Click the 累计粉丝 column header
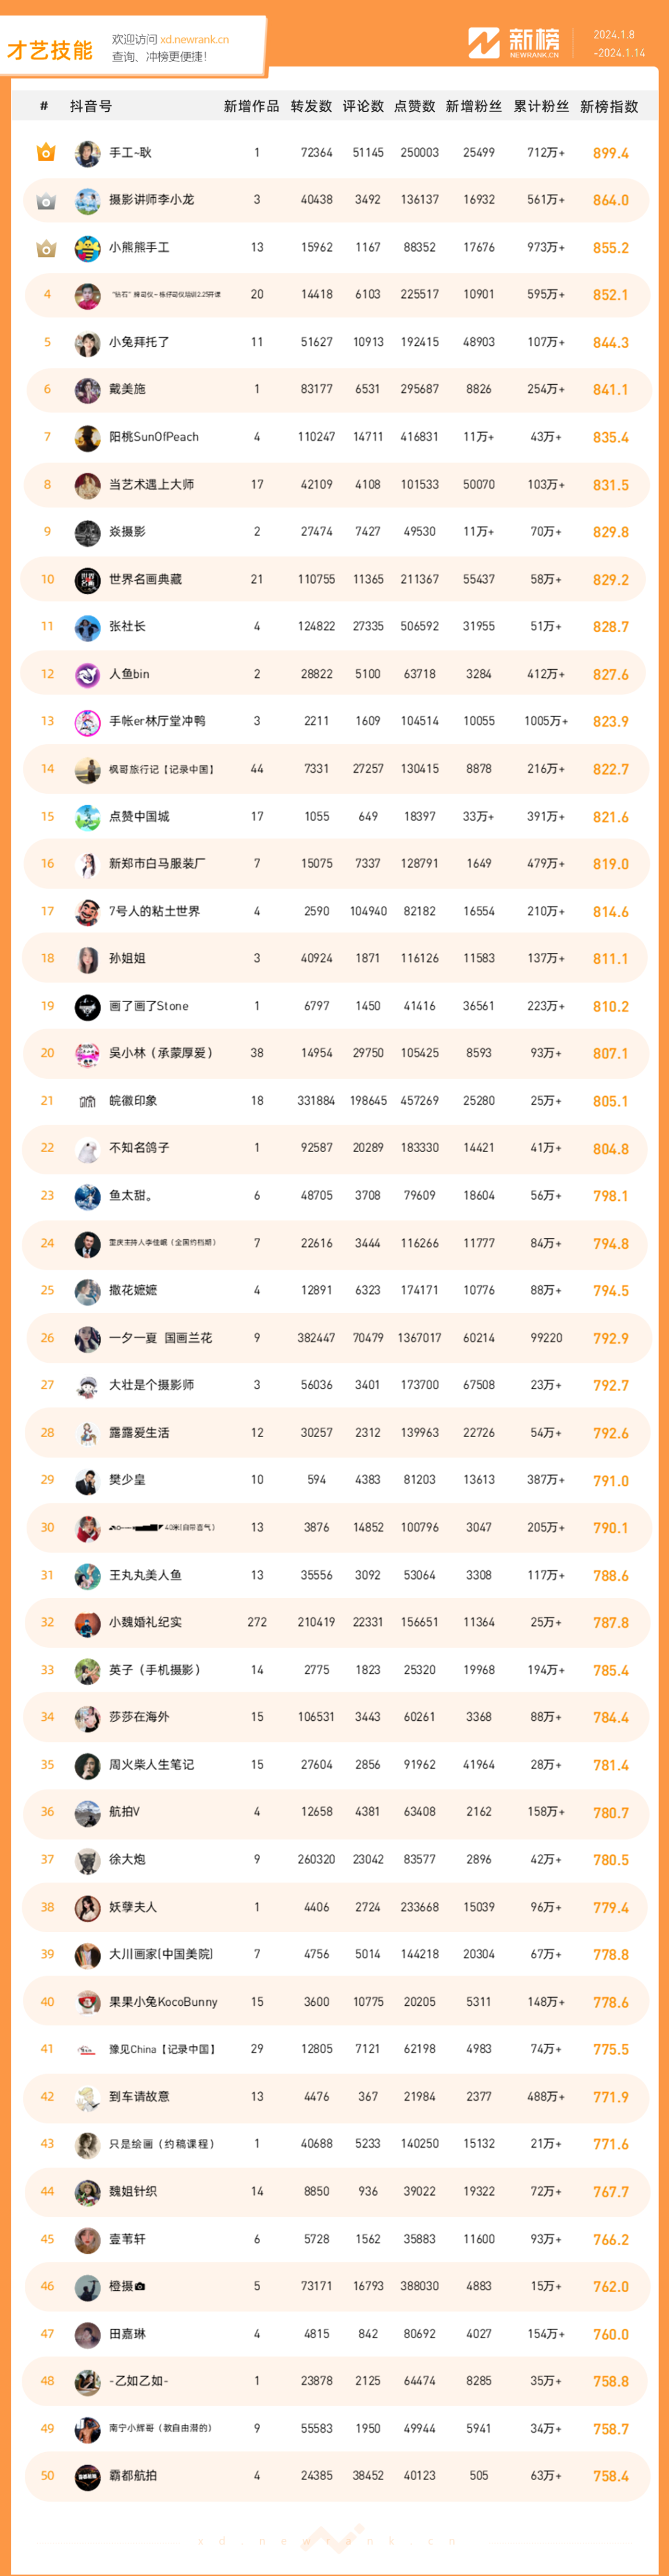 (x=541, y=106)
